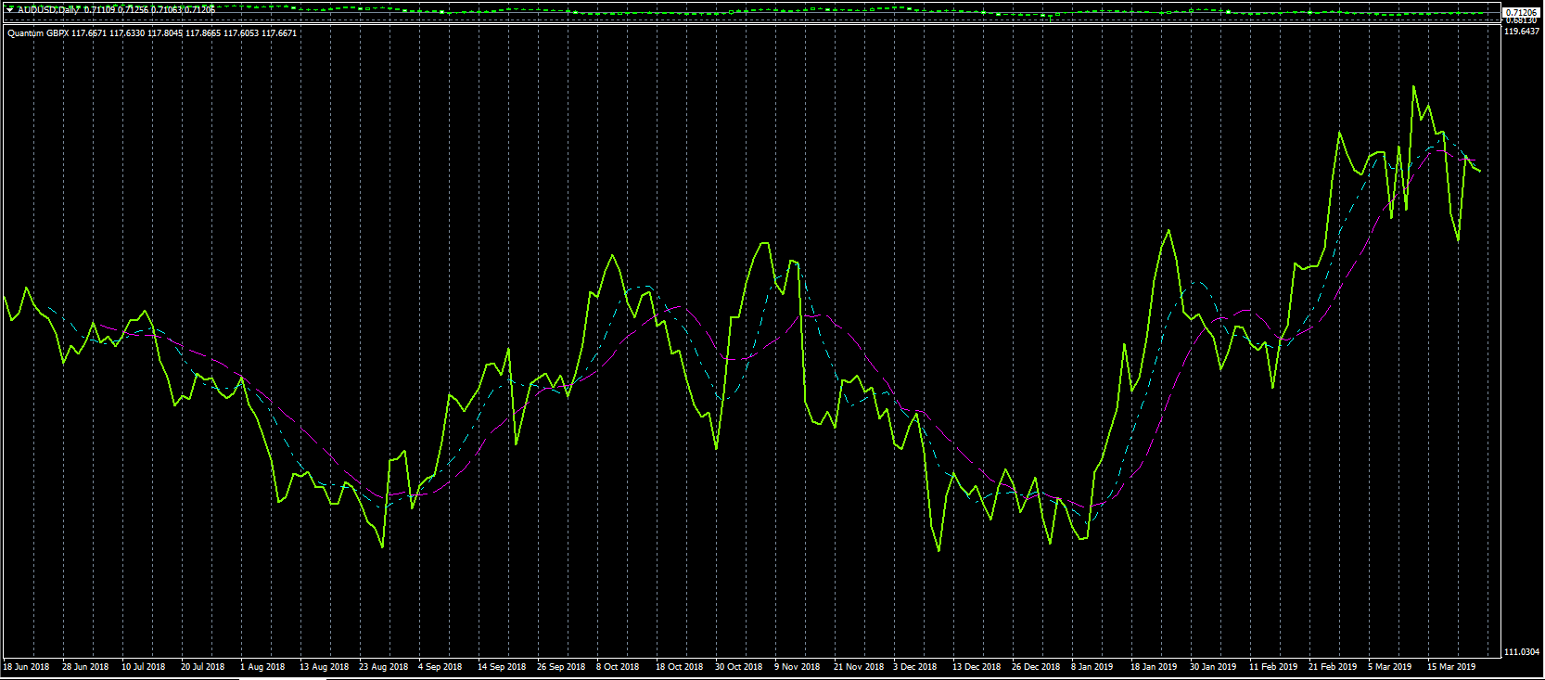Click the 21 Feb 2019 date label
1545x680 pixels.
[x=1333, y=666]
